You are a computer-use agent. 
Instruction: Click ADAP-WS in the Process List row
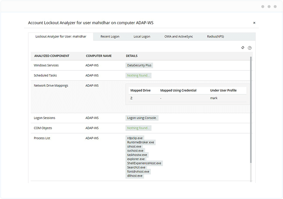tap(92, 138)
